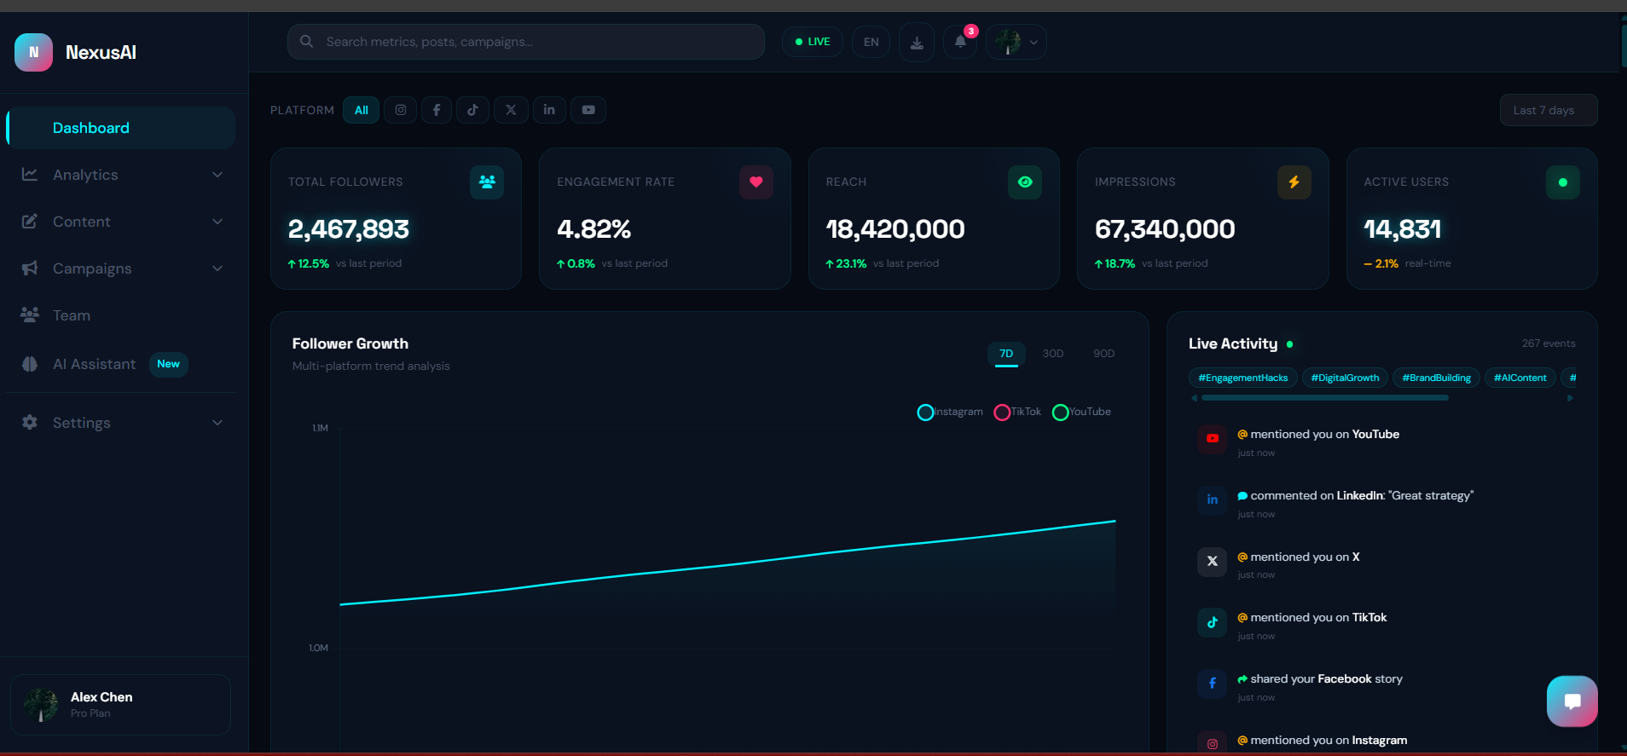Open the Last 7 days range dropdown
Image resolution: width=1627 pixels, height=756 pixels.
(x=1548, y=110)
